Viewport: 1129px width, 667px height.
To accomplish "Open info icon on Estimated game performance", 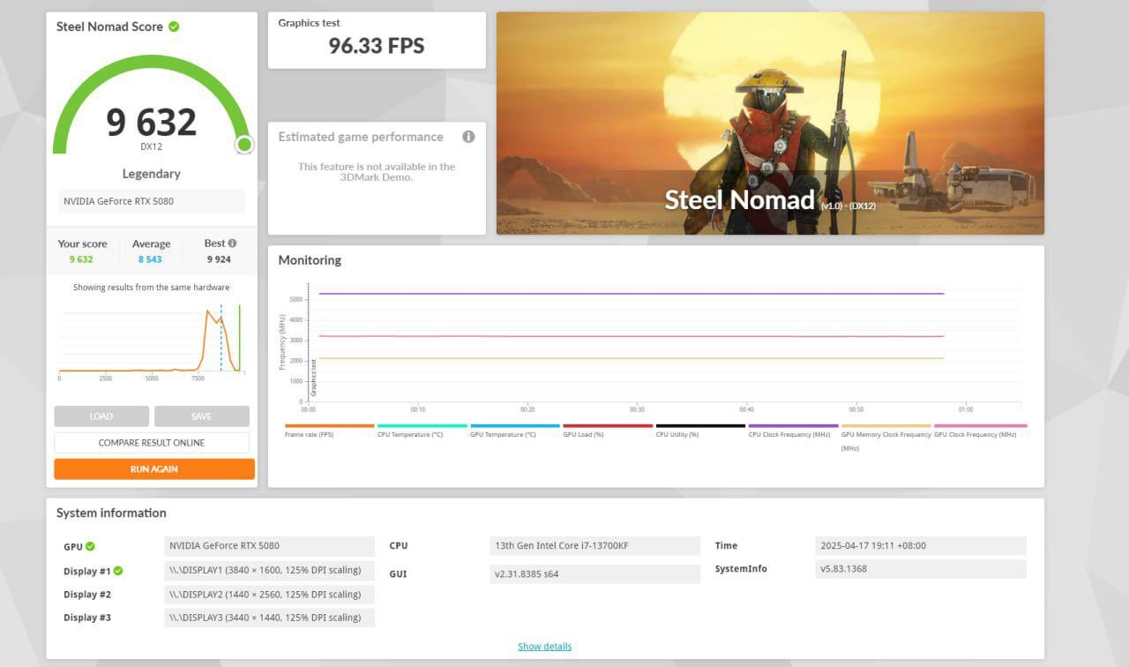I will click(468, 137).
